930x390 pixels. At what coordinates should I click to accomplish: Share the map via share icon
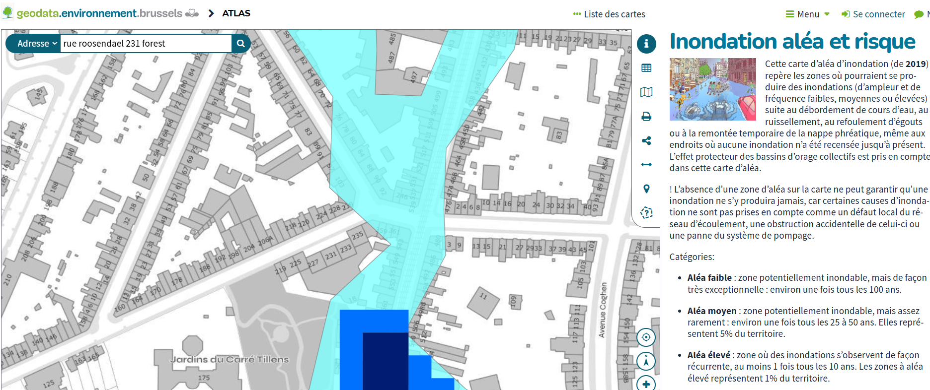[646, 141]
